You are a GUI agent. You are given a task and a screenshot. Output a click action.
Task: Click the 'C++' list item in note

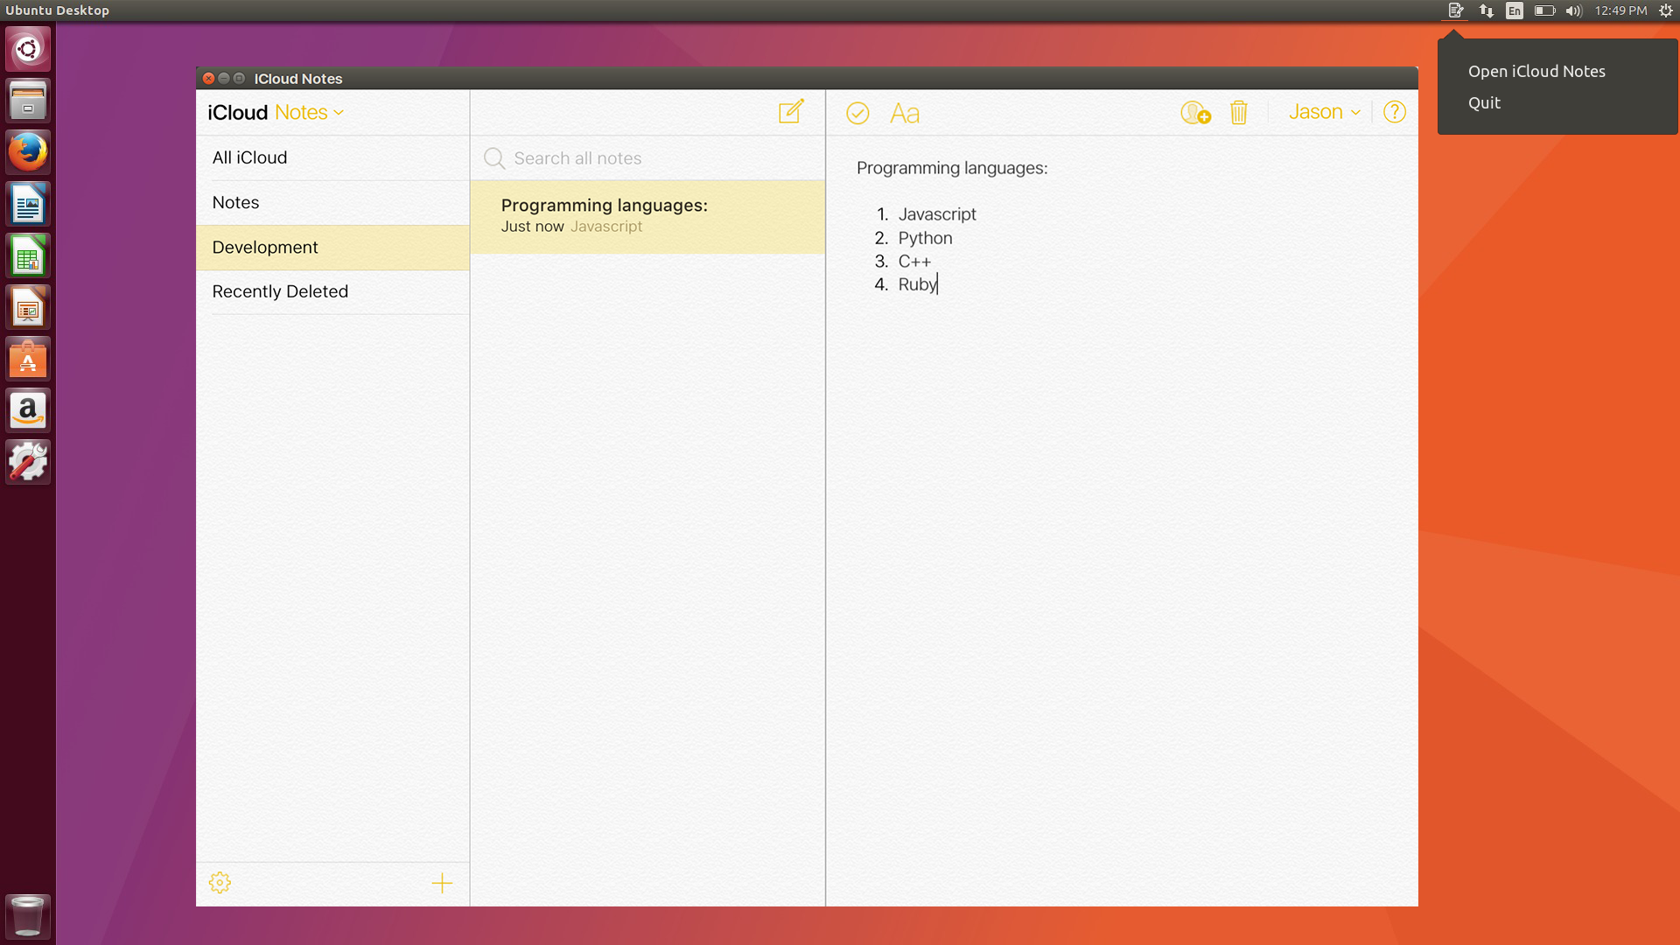(x=914, y=262)
